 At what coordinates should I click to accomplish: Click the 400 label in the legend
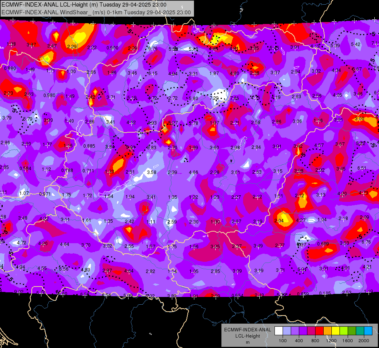pos(299,341)
